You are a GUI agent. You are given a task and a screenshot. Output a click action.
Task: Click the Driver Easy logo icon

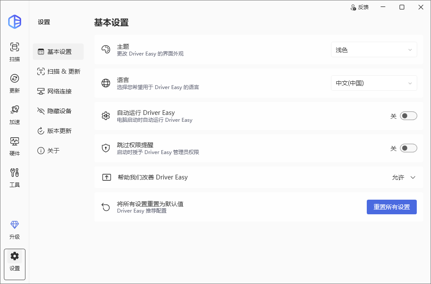click(15, 22)
